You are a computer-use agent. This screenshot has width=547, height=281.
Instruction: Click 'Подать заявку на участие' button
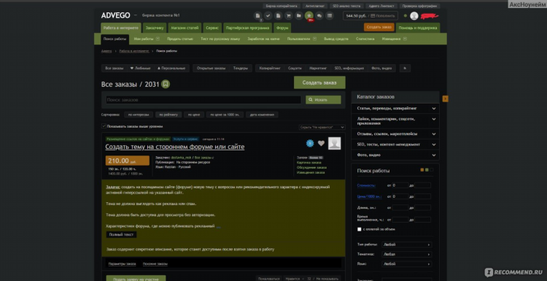click(x=136, y=279)
